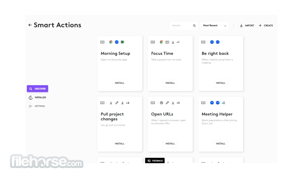Open the Most Recent sort dropdown

(x=214, y=26)
